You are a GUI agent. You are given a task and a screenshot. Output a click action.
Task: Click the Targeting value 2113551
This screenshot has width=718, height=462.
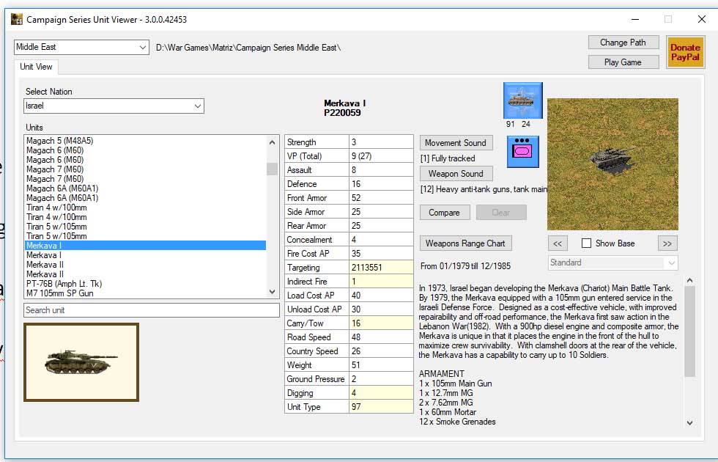(x=381, y=268)
